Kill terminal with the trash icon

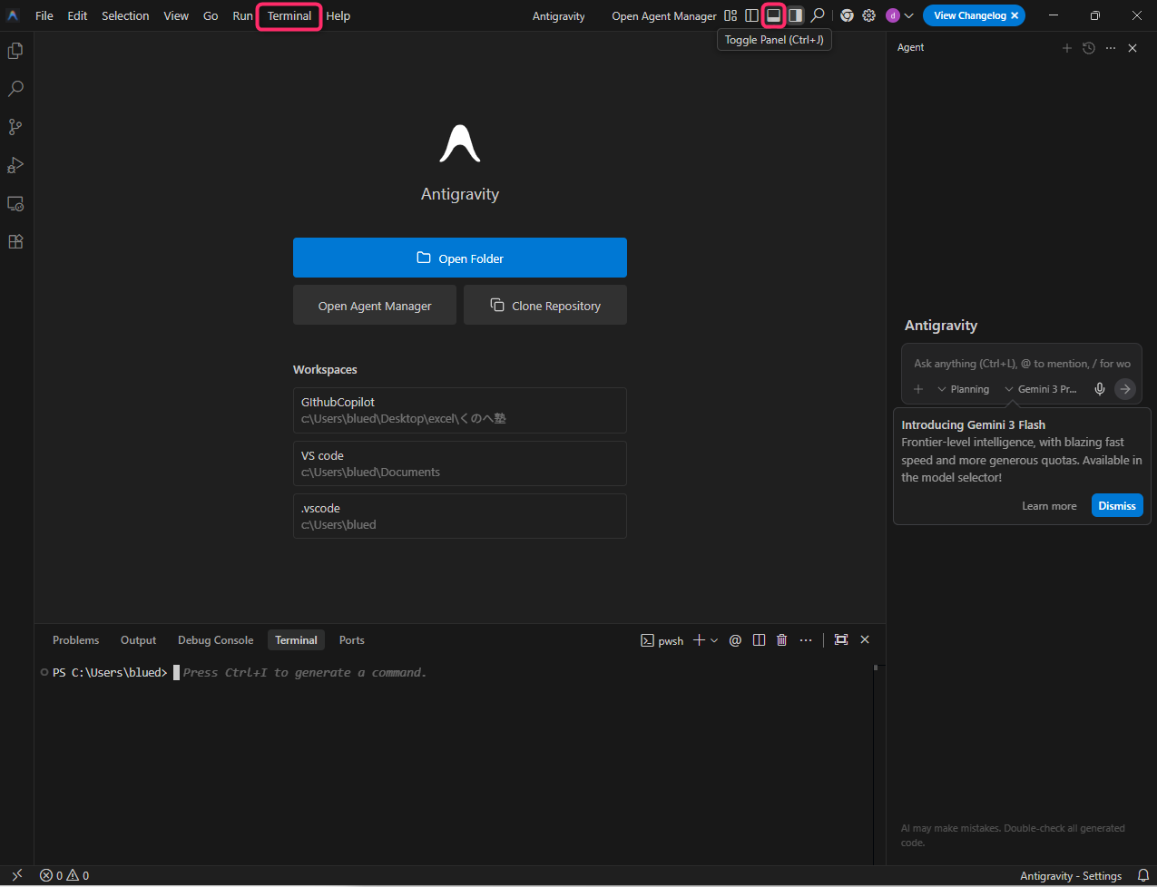pyautogui.click(x=781, y=640)
